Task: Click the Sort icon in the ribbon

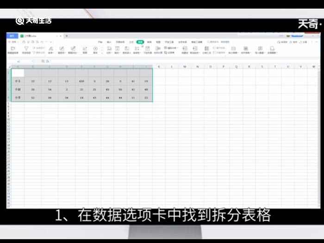Action: (50, 49)
